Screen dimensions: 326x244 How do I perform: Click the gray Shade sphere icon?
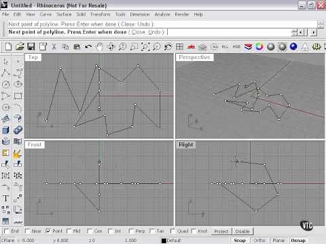point(271,47)
